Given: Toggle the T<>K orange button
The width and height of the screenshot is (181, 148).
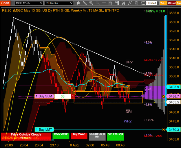Looking at the screenshot, I should point(163,3).
